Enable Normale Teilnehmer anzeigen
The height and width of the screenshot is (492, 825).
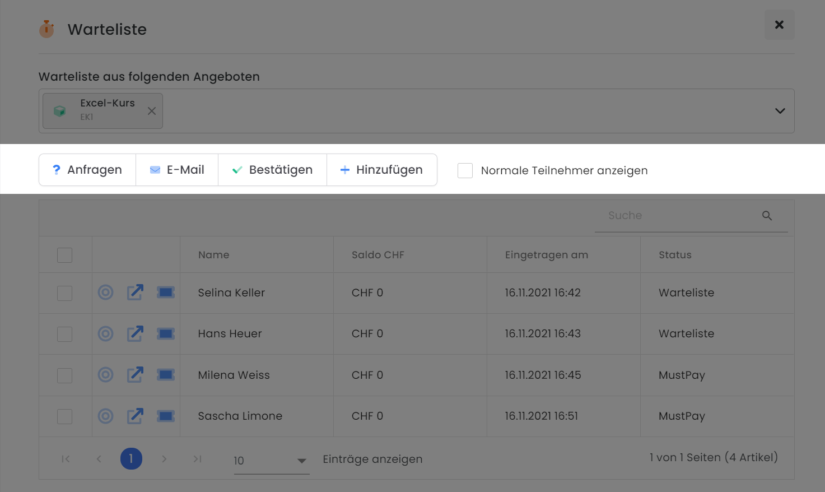[465, 170]
